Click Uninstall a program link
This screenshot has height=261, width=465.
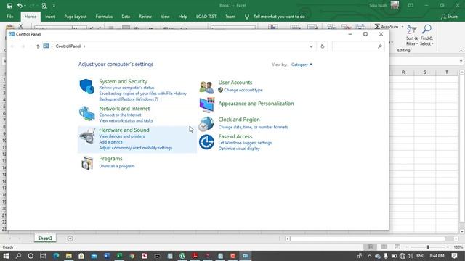coord(117,166)
